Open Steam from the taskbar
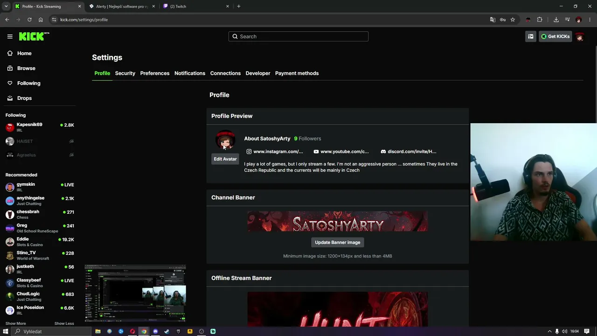 click(167, 331)
